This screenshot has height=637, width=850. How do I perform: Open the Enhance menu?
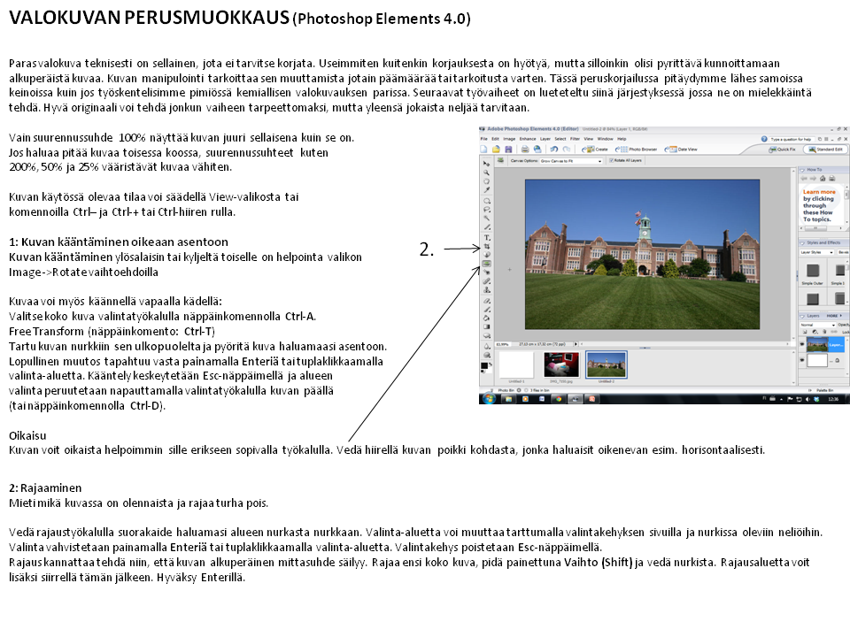(x=528, y=139)
